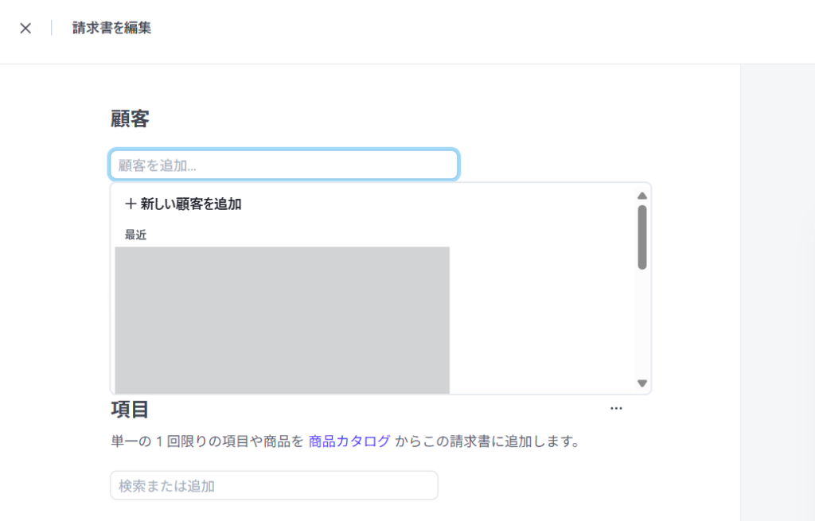Image resolution: width=815 pixels, height=521 pixels.
Task: Select the 新しい顧客を追加 option
Action: pyautogui.click(x=190, y=204)
